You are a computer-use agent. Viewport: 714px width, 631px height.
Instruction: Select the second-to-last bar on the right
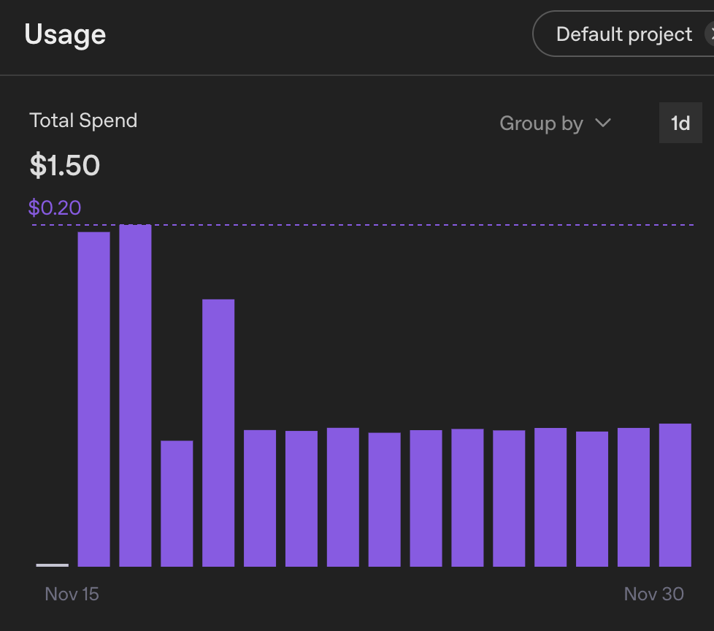[633, 497]
